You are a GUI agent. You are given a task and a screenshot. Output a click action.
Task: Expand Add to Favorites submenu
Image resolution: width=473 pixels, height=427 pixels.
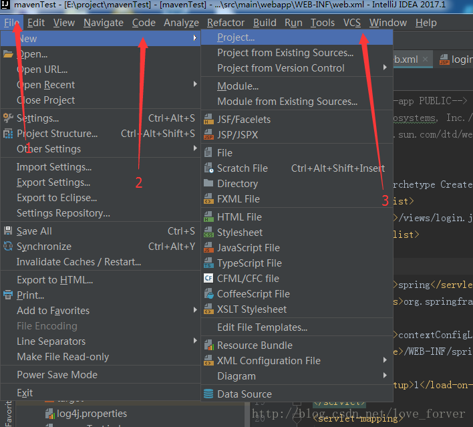click(x=195, y=310)
